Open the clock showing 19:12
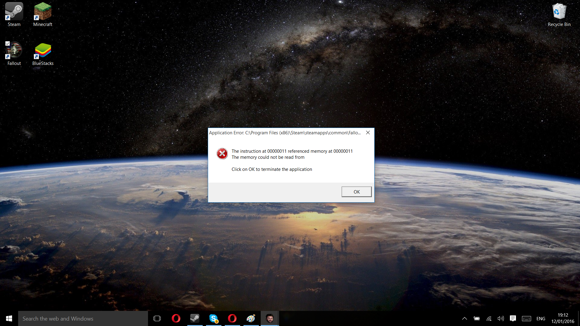580x326 pixels. (563, 318)
